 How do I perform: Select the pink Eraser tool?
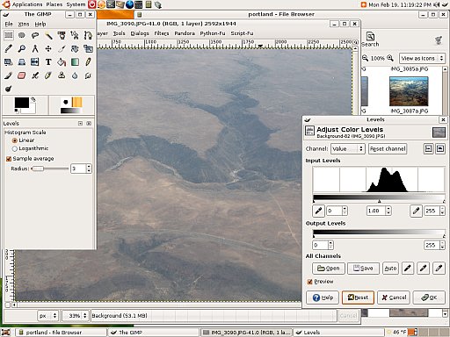pyautogui.click(x=22, y=75)
